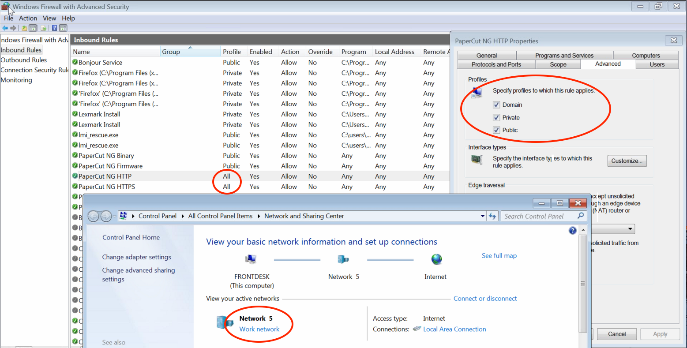Click the firewall app icon in title bar
The width and height of the screenshot is (687, 348).
click(5, 6)
